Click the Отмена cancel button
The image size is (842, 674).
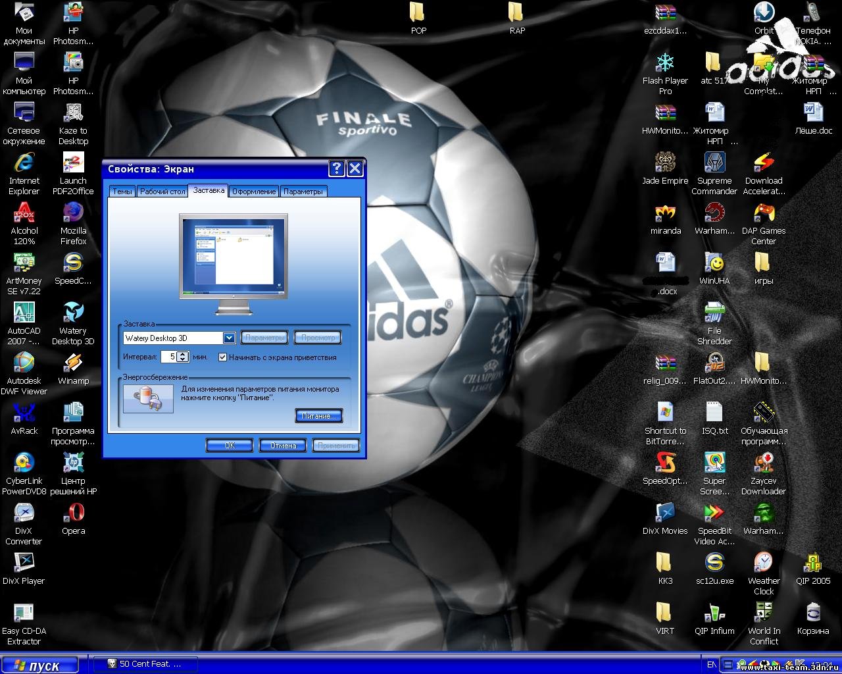(283, 446)
